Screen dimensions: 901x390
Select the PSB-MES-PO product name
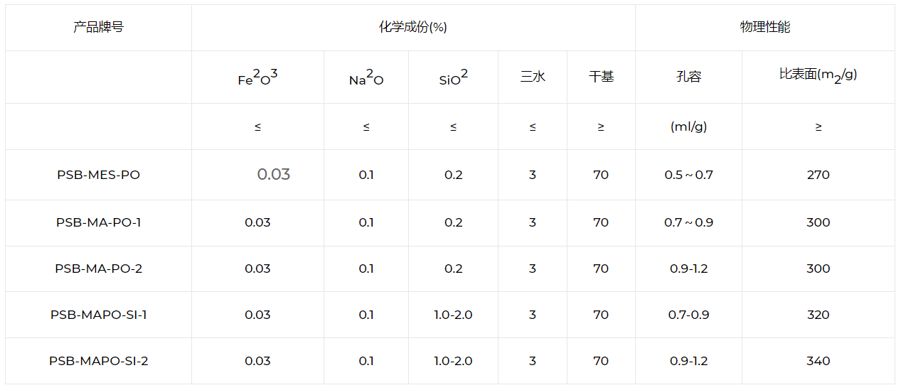point(98,175)
